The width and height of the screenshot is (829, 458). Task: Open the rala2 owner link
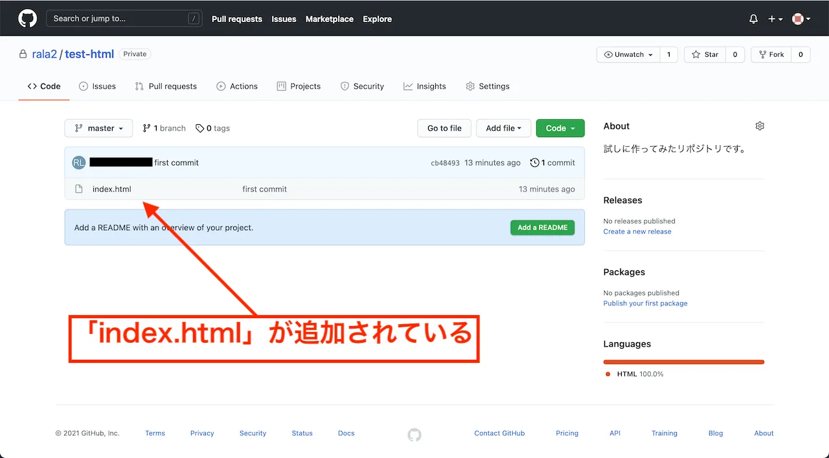pos(45,54)
